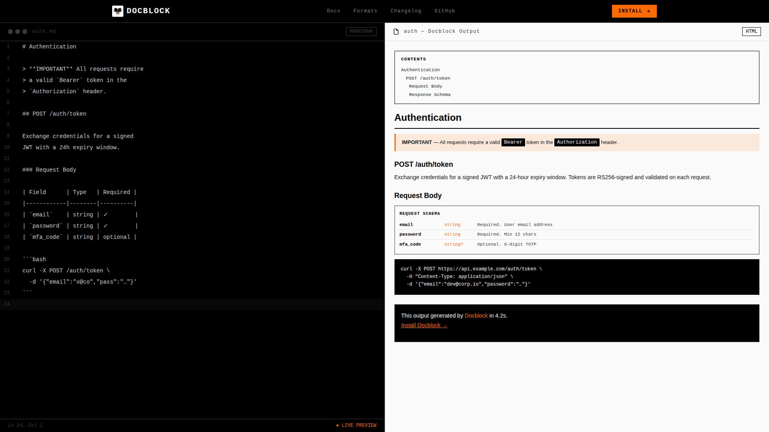Go to Response Schema in Contents
Screen dimensions: 769x432
point(429,95)
